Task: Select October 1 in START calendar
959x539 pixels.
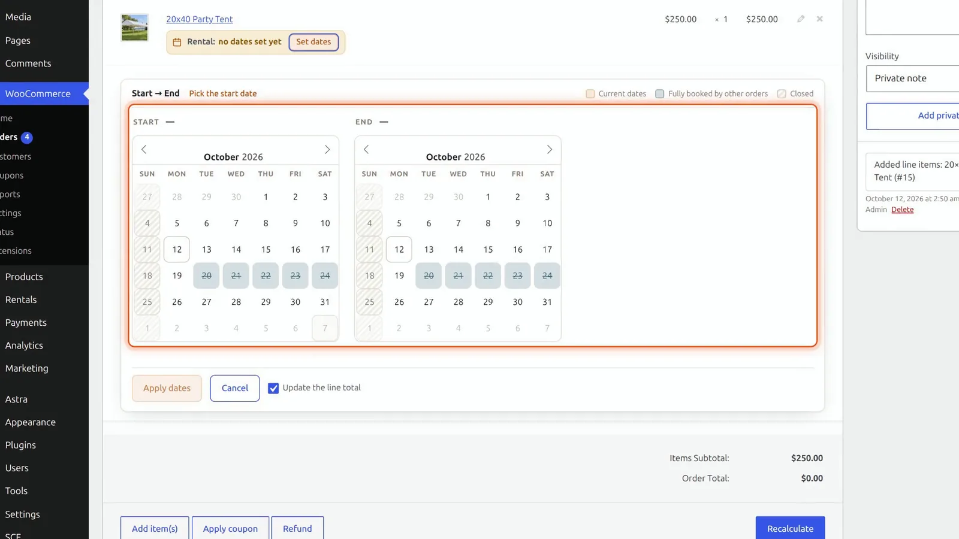Action: point(266,196)
